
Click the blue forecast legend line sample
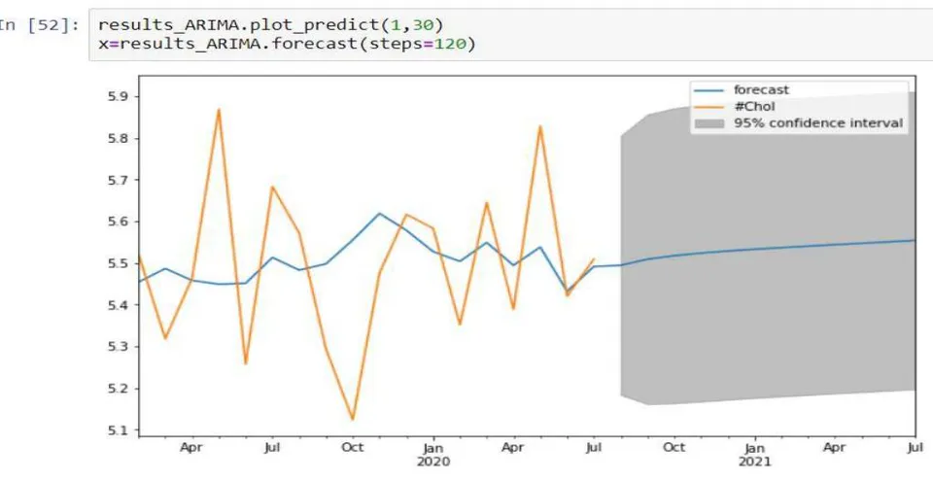point(708,90)
